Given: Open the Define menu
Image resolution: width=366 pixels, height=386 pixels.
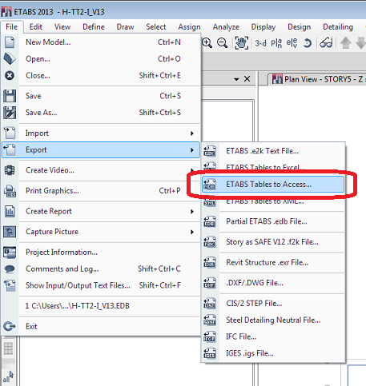Looking at the screenshot, I should click(x=94, y=27).
